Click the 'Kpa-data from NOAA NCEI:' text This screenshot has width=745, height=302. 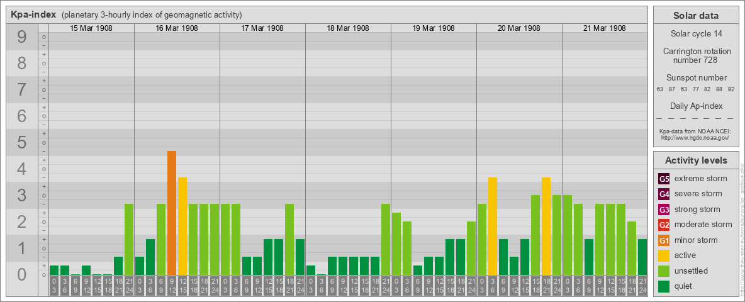pos(695,131)
